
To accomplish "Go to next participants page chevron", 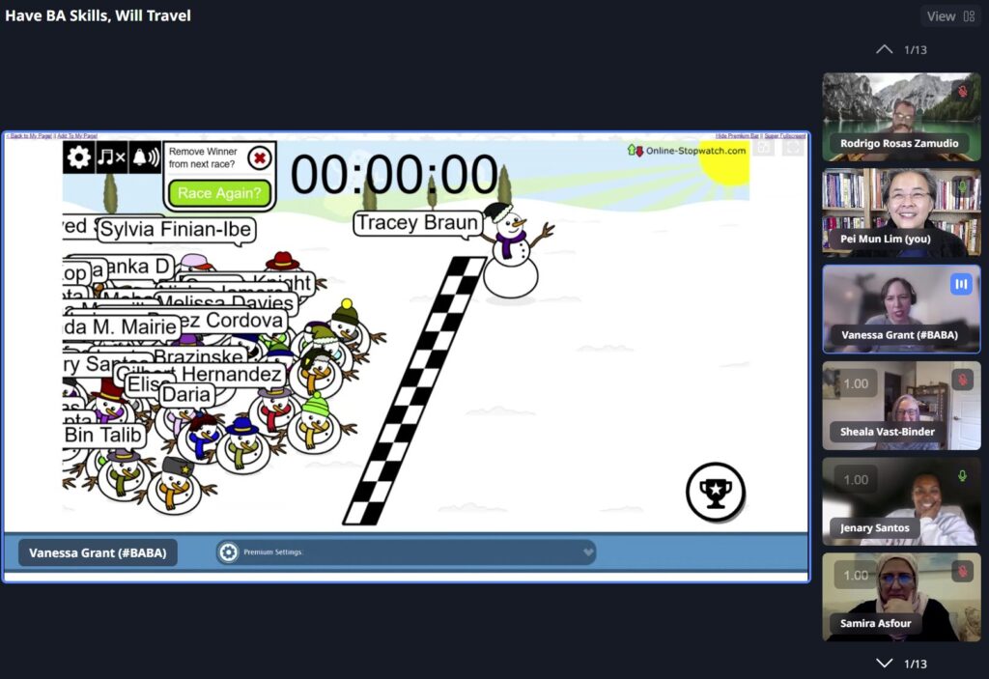I will click(883, 664).
